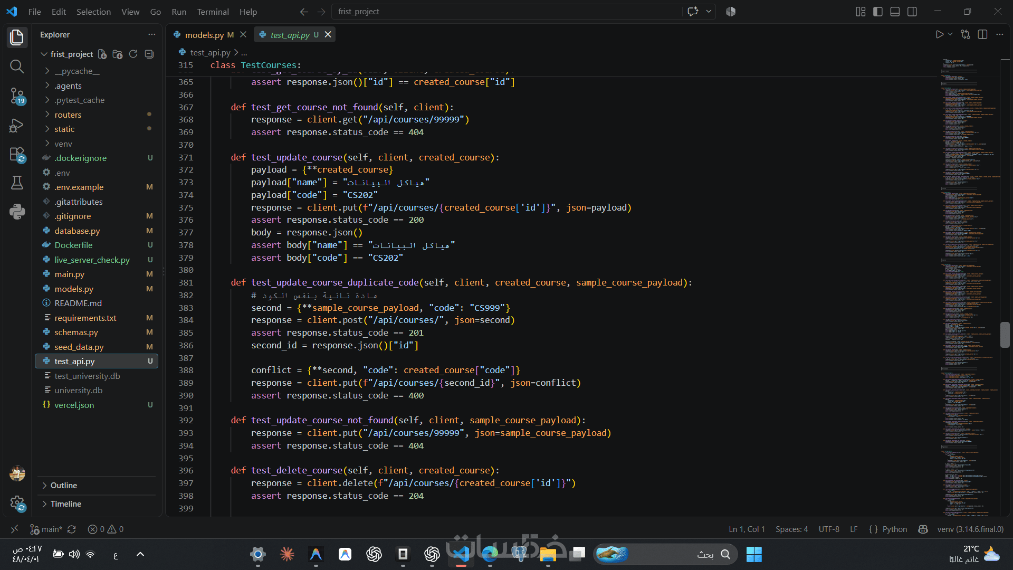
Task: Toggle the secondary side bar layout
Action: pyautogui.click(x=912, y=12)
